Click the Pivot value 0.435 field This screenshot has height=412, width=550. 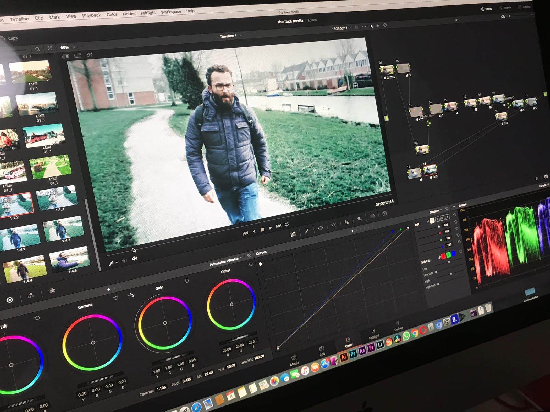[187, 380]
